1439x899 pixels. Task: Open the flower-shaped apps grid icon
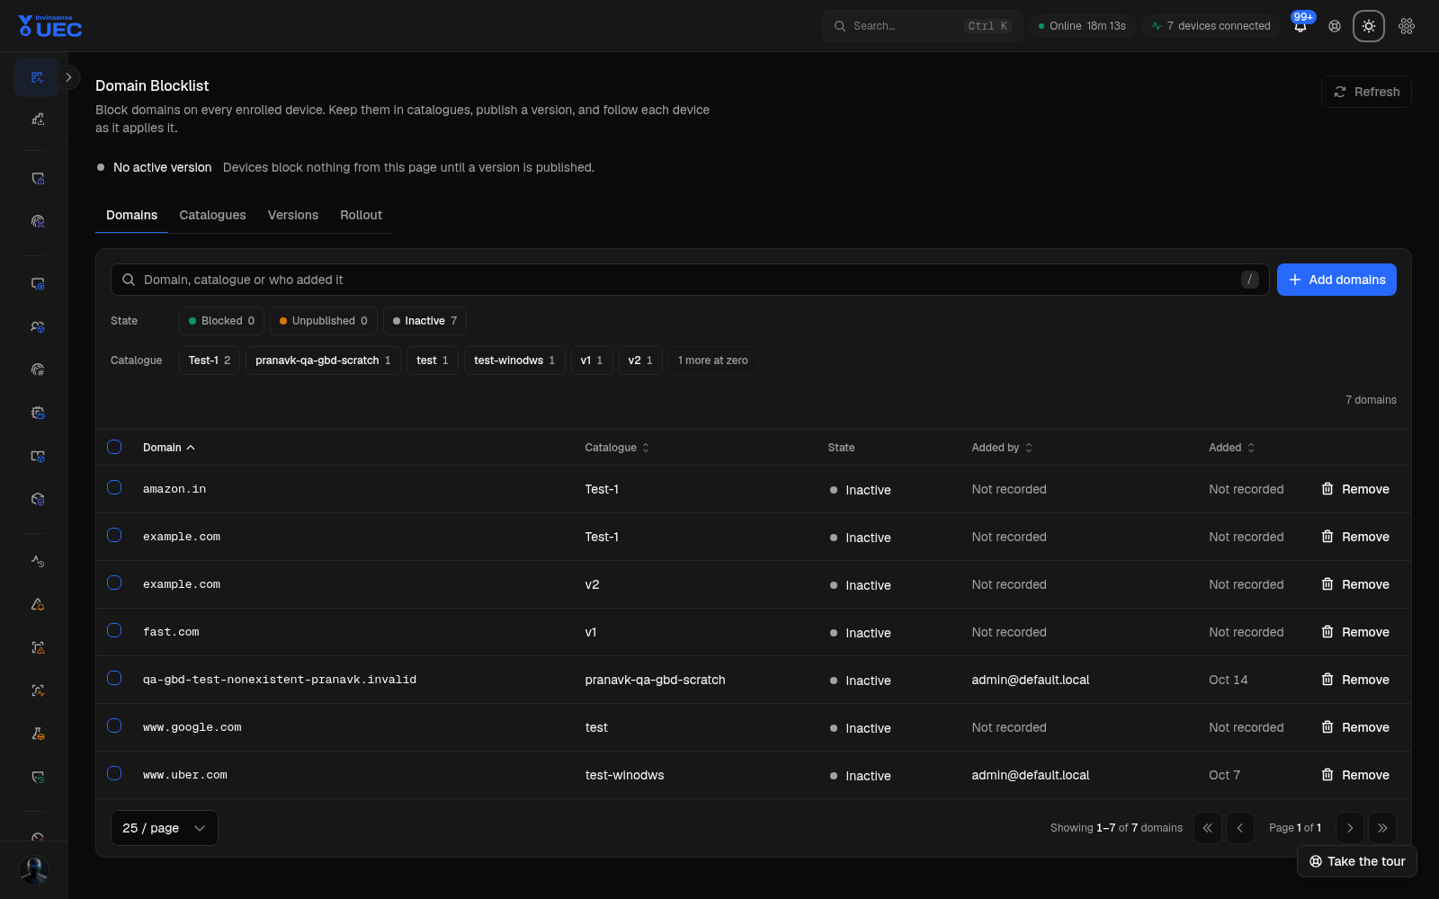[1407, 26]
